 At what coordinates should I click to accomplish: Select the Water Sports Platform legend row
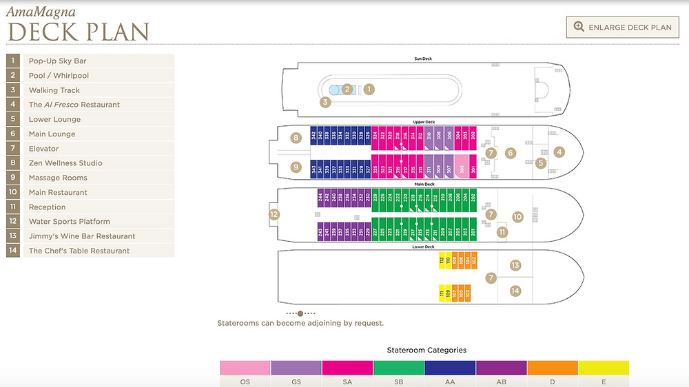click(x=90, y=222)
